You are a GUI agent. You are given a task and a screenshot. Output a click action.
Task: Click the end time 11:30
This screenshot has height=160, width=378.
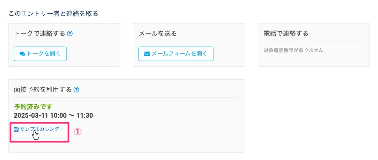[x=84, y=115]
